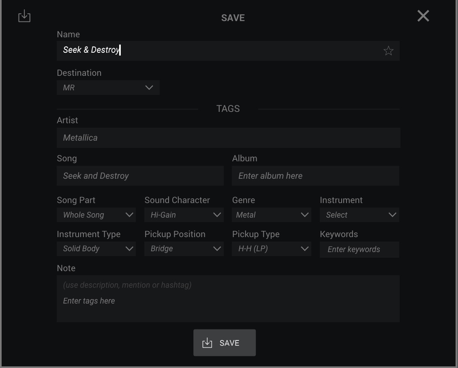Open the Genre dropdown showing Metal
The height and width of the screenshot is (368, 458).
(x=272, y=215)
